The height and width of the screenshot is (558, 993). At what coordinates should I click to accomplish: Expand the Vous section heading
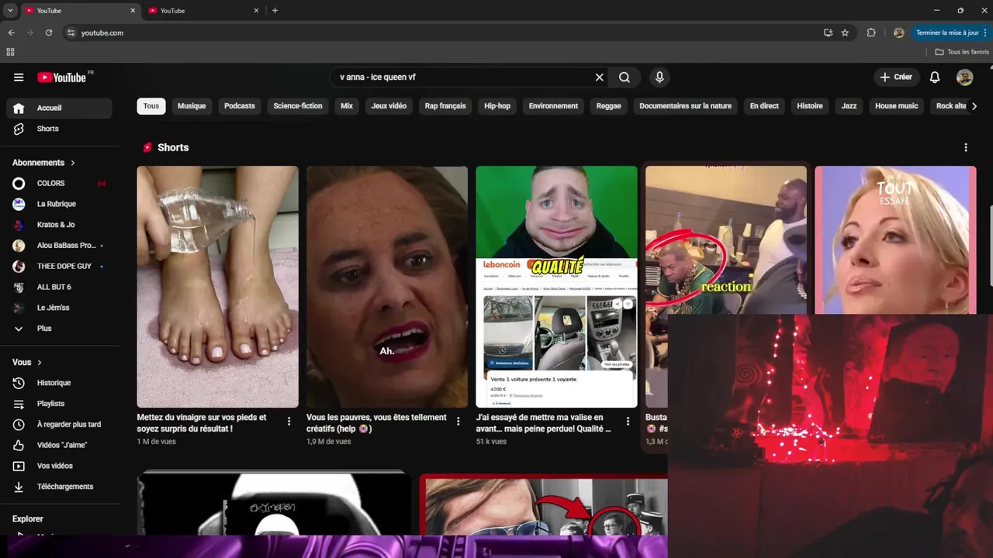(x=27, y=363)
